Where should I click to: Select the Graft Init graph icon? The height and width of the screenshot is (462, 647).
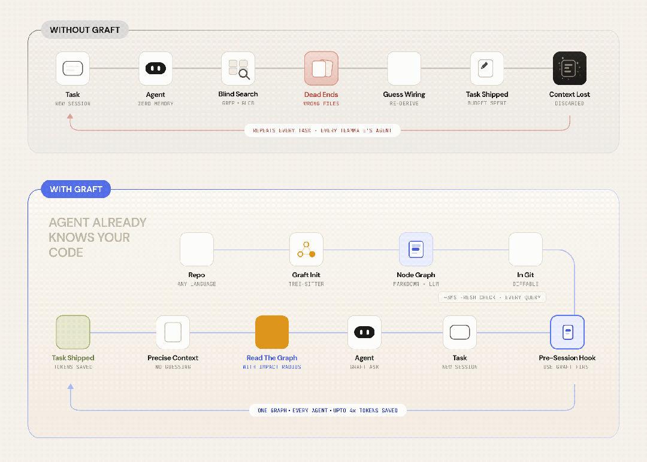pos(306,250)
